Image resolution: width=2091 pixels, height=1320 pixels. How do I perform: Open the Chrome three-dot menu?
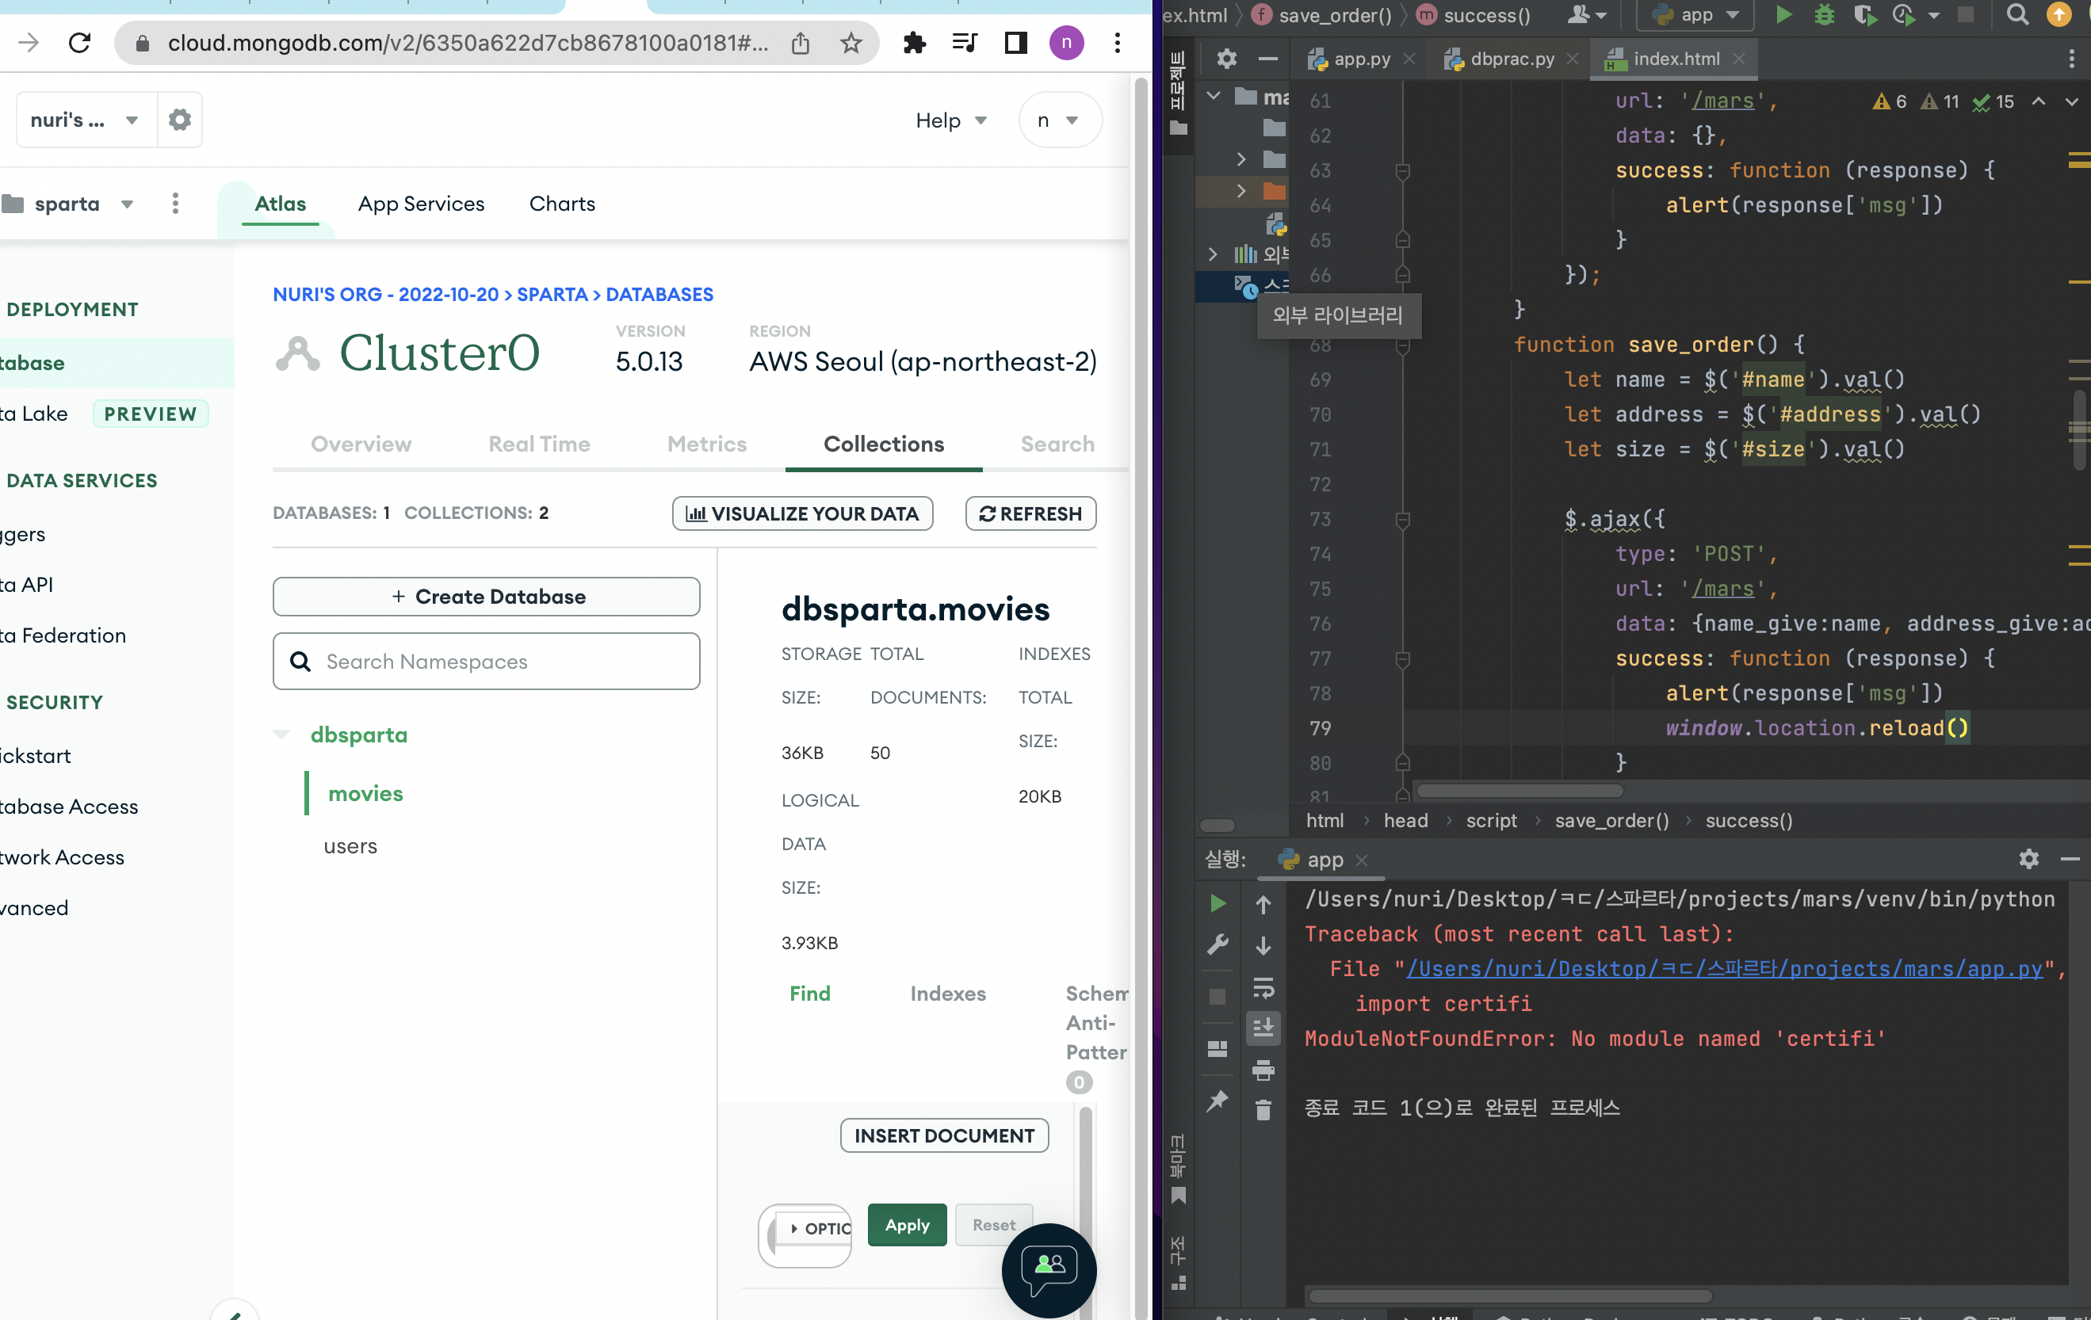(x=1118, y=43)
